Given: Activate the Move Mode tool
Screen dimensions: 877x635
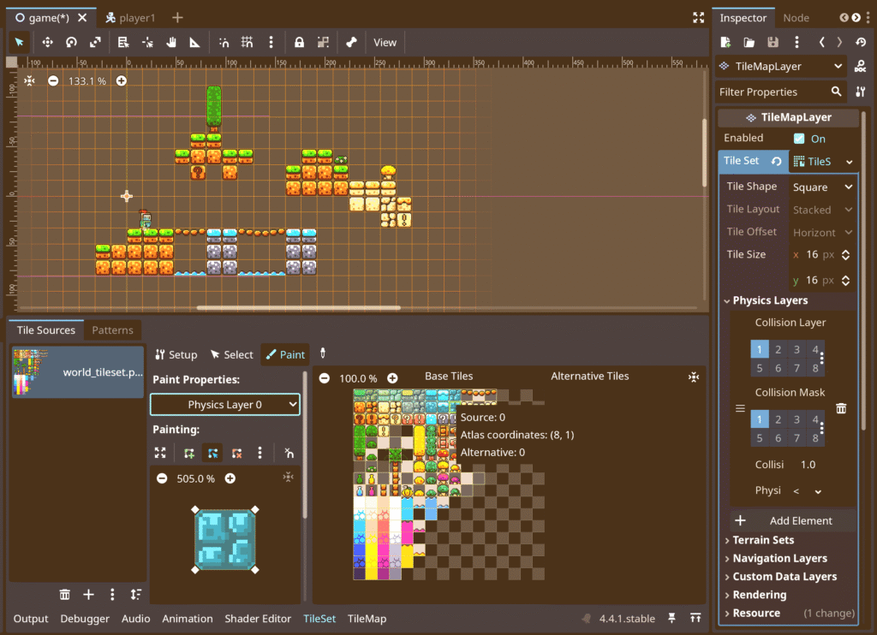Looking at the screenshot, I should click(x=48, y=43).
